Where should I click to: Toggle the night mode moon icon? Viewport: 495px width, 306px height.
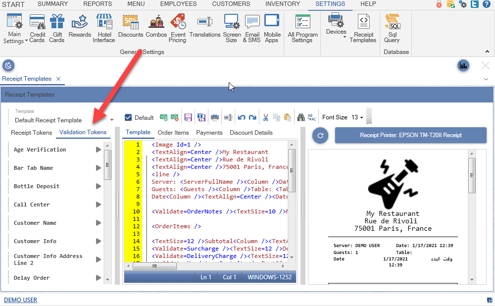(x=8, y=65)
